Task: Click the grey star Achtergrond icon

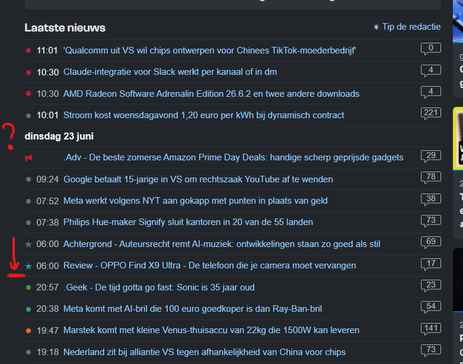Action: click(x=28, y=244)
